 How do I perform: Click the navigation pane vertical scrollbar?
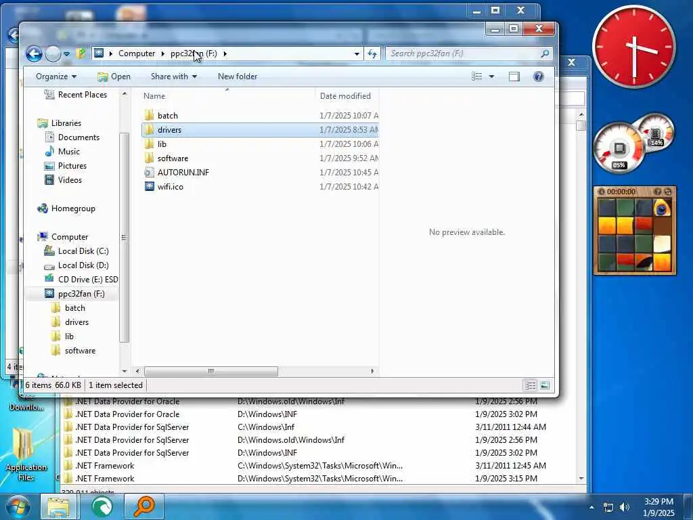coord(125,238)
